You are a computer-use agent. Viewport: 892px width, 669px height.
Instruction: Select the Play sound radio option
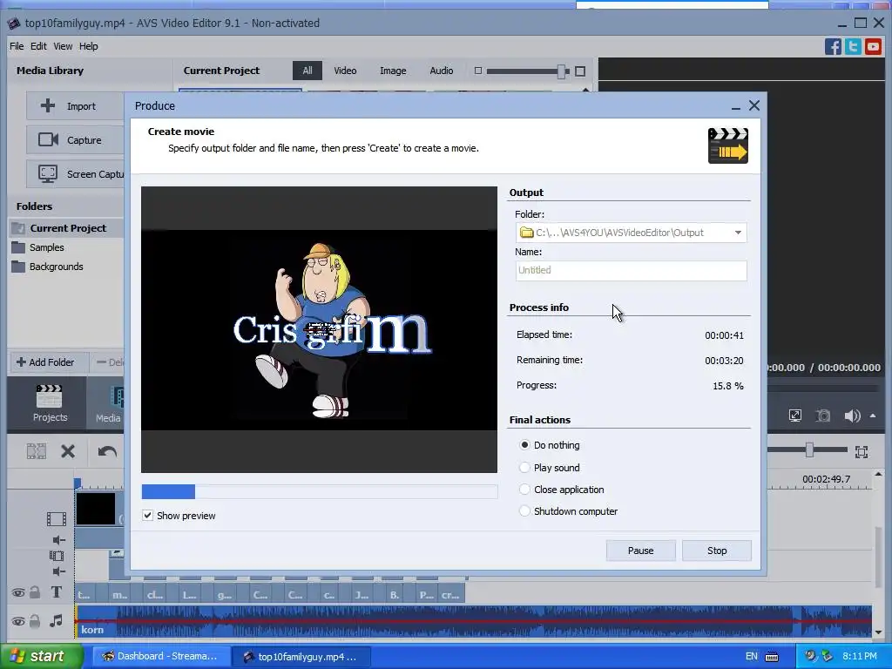point(524,468)
